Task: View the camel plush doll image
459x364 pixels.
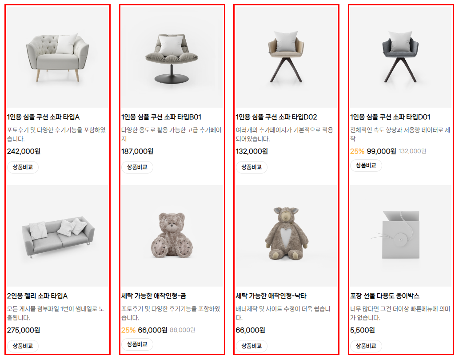Action: [286, 236]
